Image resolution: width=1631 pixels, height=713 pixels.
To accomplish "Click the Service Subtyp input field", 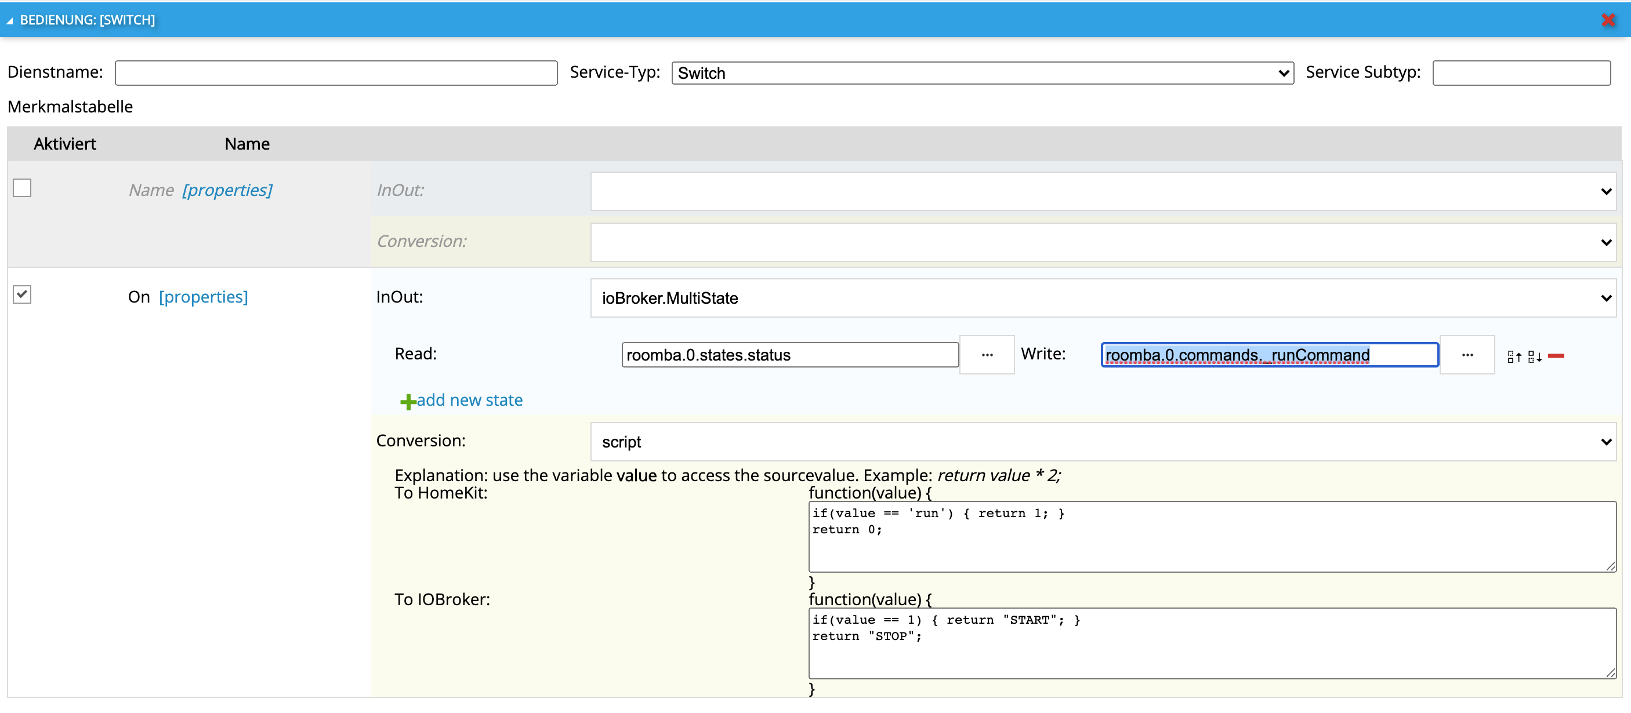I will 1521,73.
